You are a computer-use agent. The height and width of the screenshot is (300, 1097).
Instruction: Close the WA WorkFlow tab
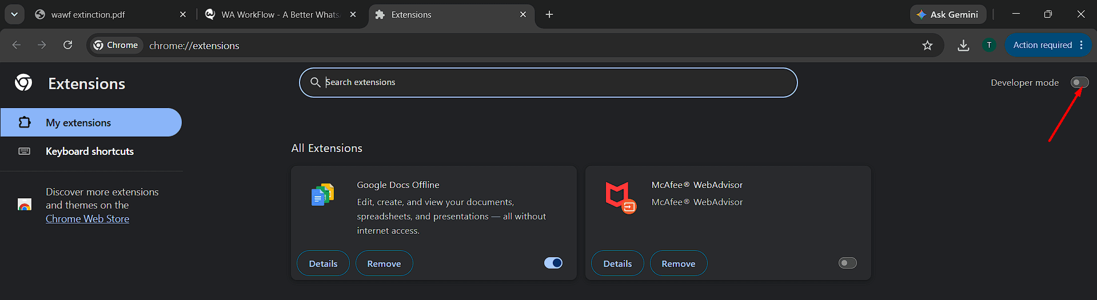coord(353,14)
